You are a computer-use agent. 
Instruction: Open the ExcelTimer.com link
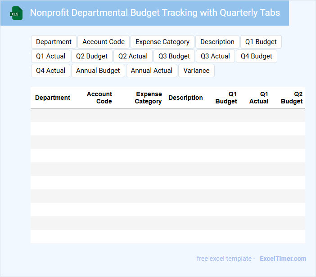coord(283,259)
